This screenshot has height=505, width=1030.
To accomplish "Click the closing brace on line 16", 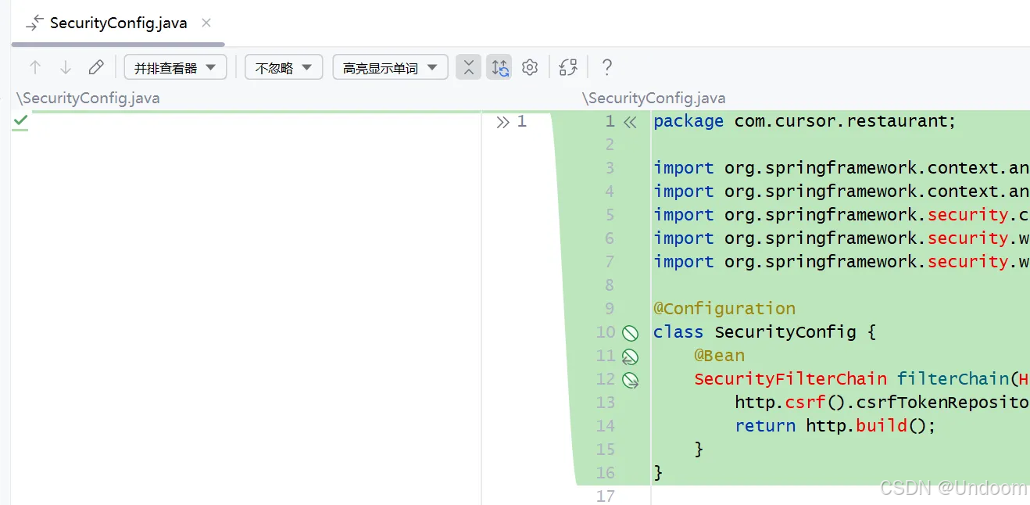I will coord(658,473).
